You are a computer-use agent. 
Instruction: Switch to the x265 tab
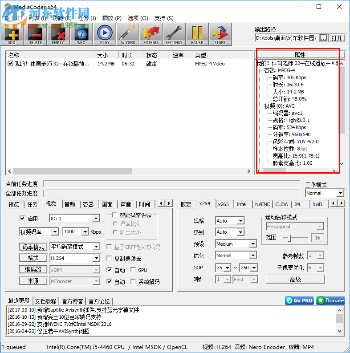coord(224,204)
